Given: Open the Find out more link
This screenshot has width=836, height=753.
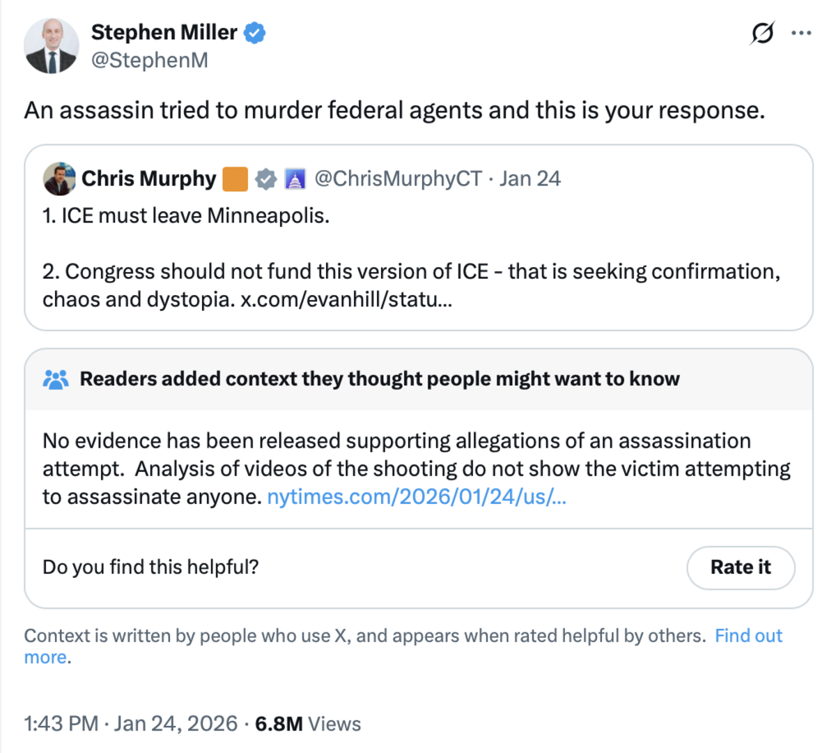Looking at the screenshot, I should click(750, 636).
